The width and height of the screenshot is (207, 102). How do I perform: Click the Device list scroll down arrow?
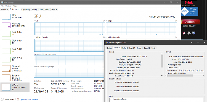162,75
